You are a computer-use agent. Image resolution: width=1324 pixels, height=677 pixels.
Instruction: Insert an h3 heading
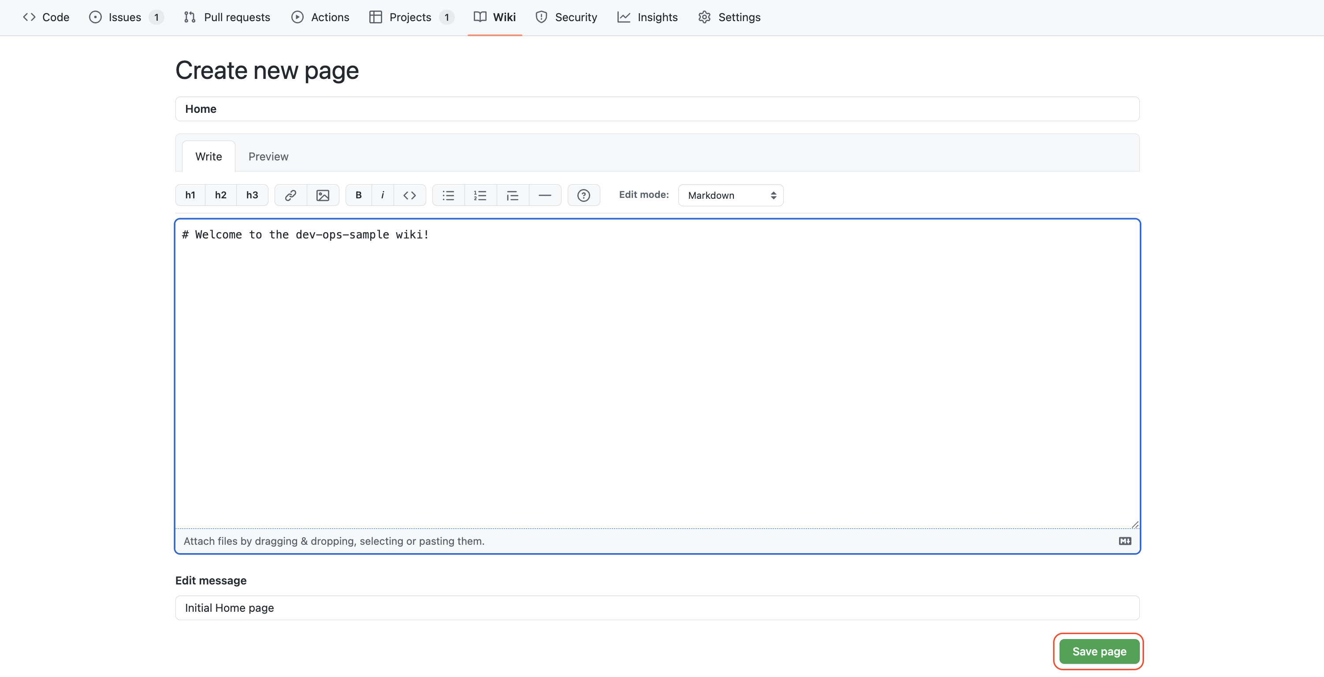252,195
